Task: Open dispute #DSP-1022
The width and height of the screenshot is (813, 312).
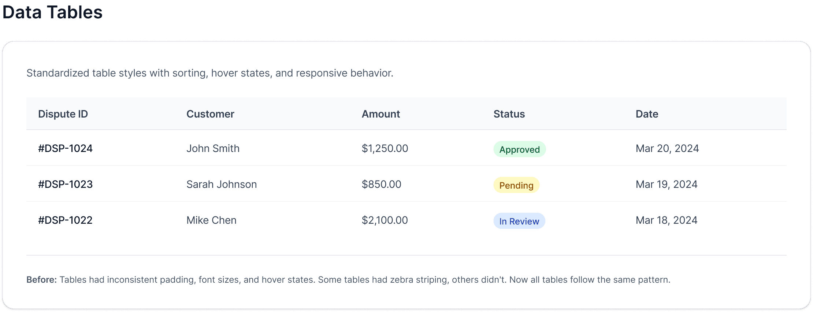Action: click(65, 220)
